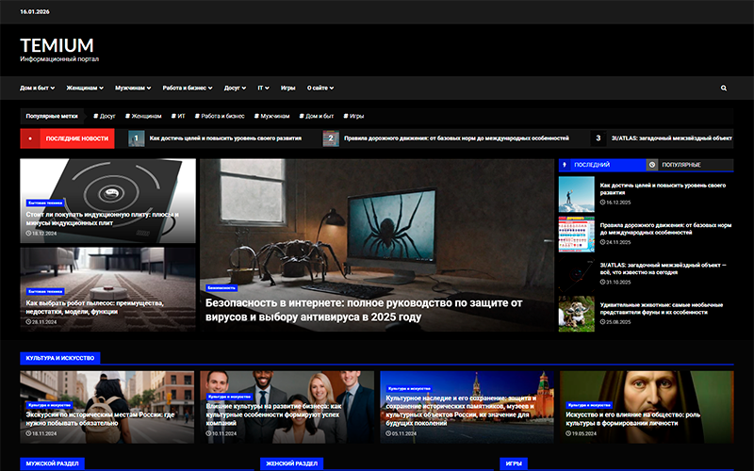Image resolution: width=754 pixels, height=471 pixels.
Task: Click the clock icon on Популярные tab
Action: (652, 165)
